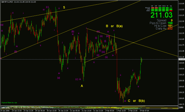This screenshot has height=112, width=185.
Task: Click the 213.85 price axis label
Action: click(182, 4)
